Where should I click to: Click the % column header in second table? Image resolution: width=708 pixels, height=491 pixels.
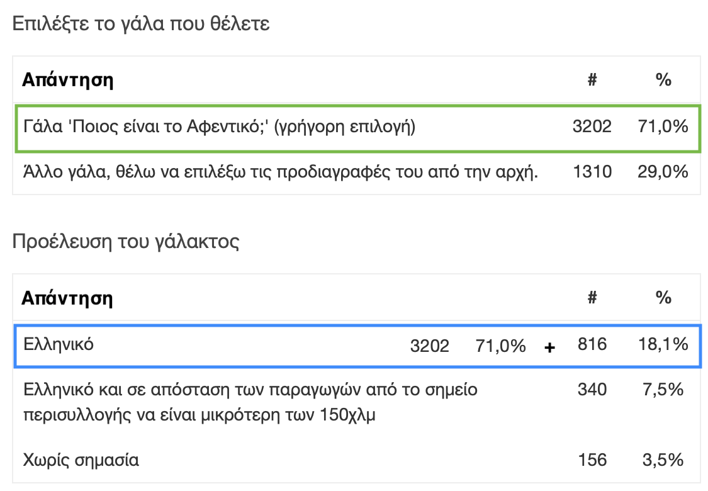click(663, 298)
